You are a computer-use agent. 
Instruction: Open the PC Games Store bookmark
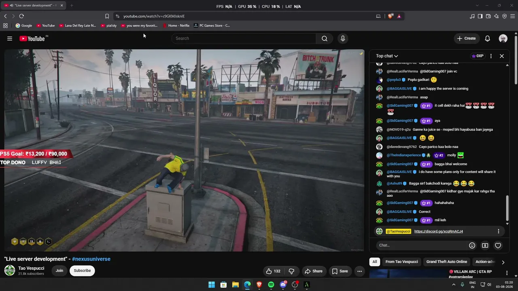point(212,25)
